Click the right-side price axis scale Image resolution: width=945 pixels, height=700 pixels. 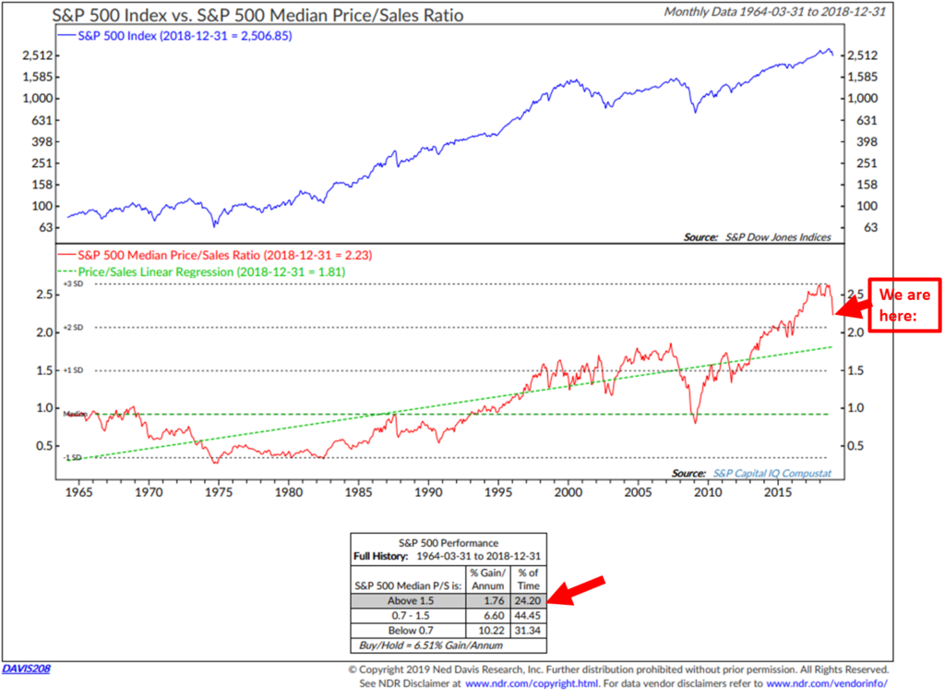pyautogui.click(x=862, y=139)
